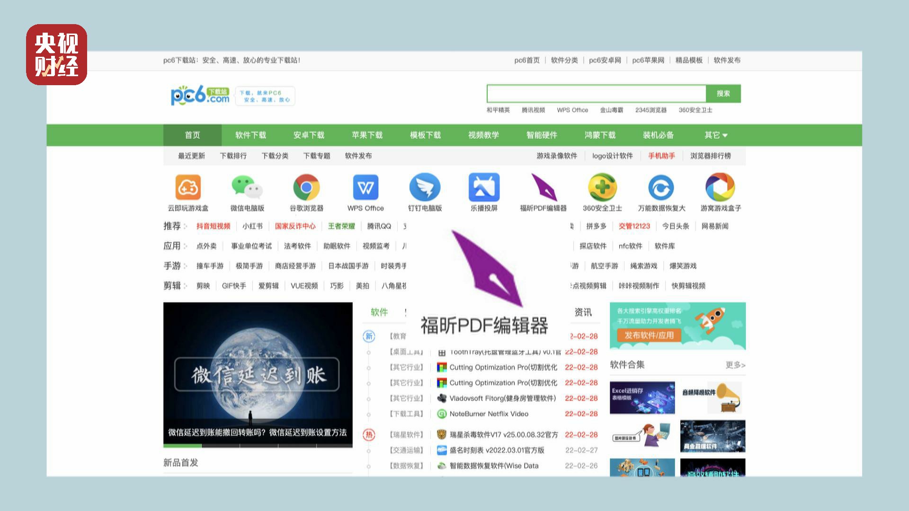Open the 乐播投屏 screen-cast app icon
Screen dimensions: 909x511
484,187
